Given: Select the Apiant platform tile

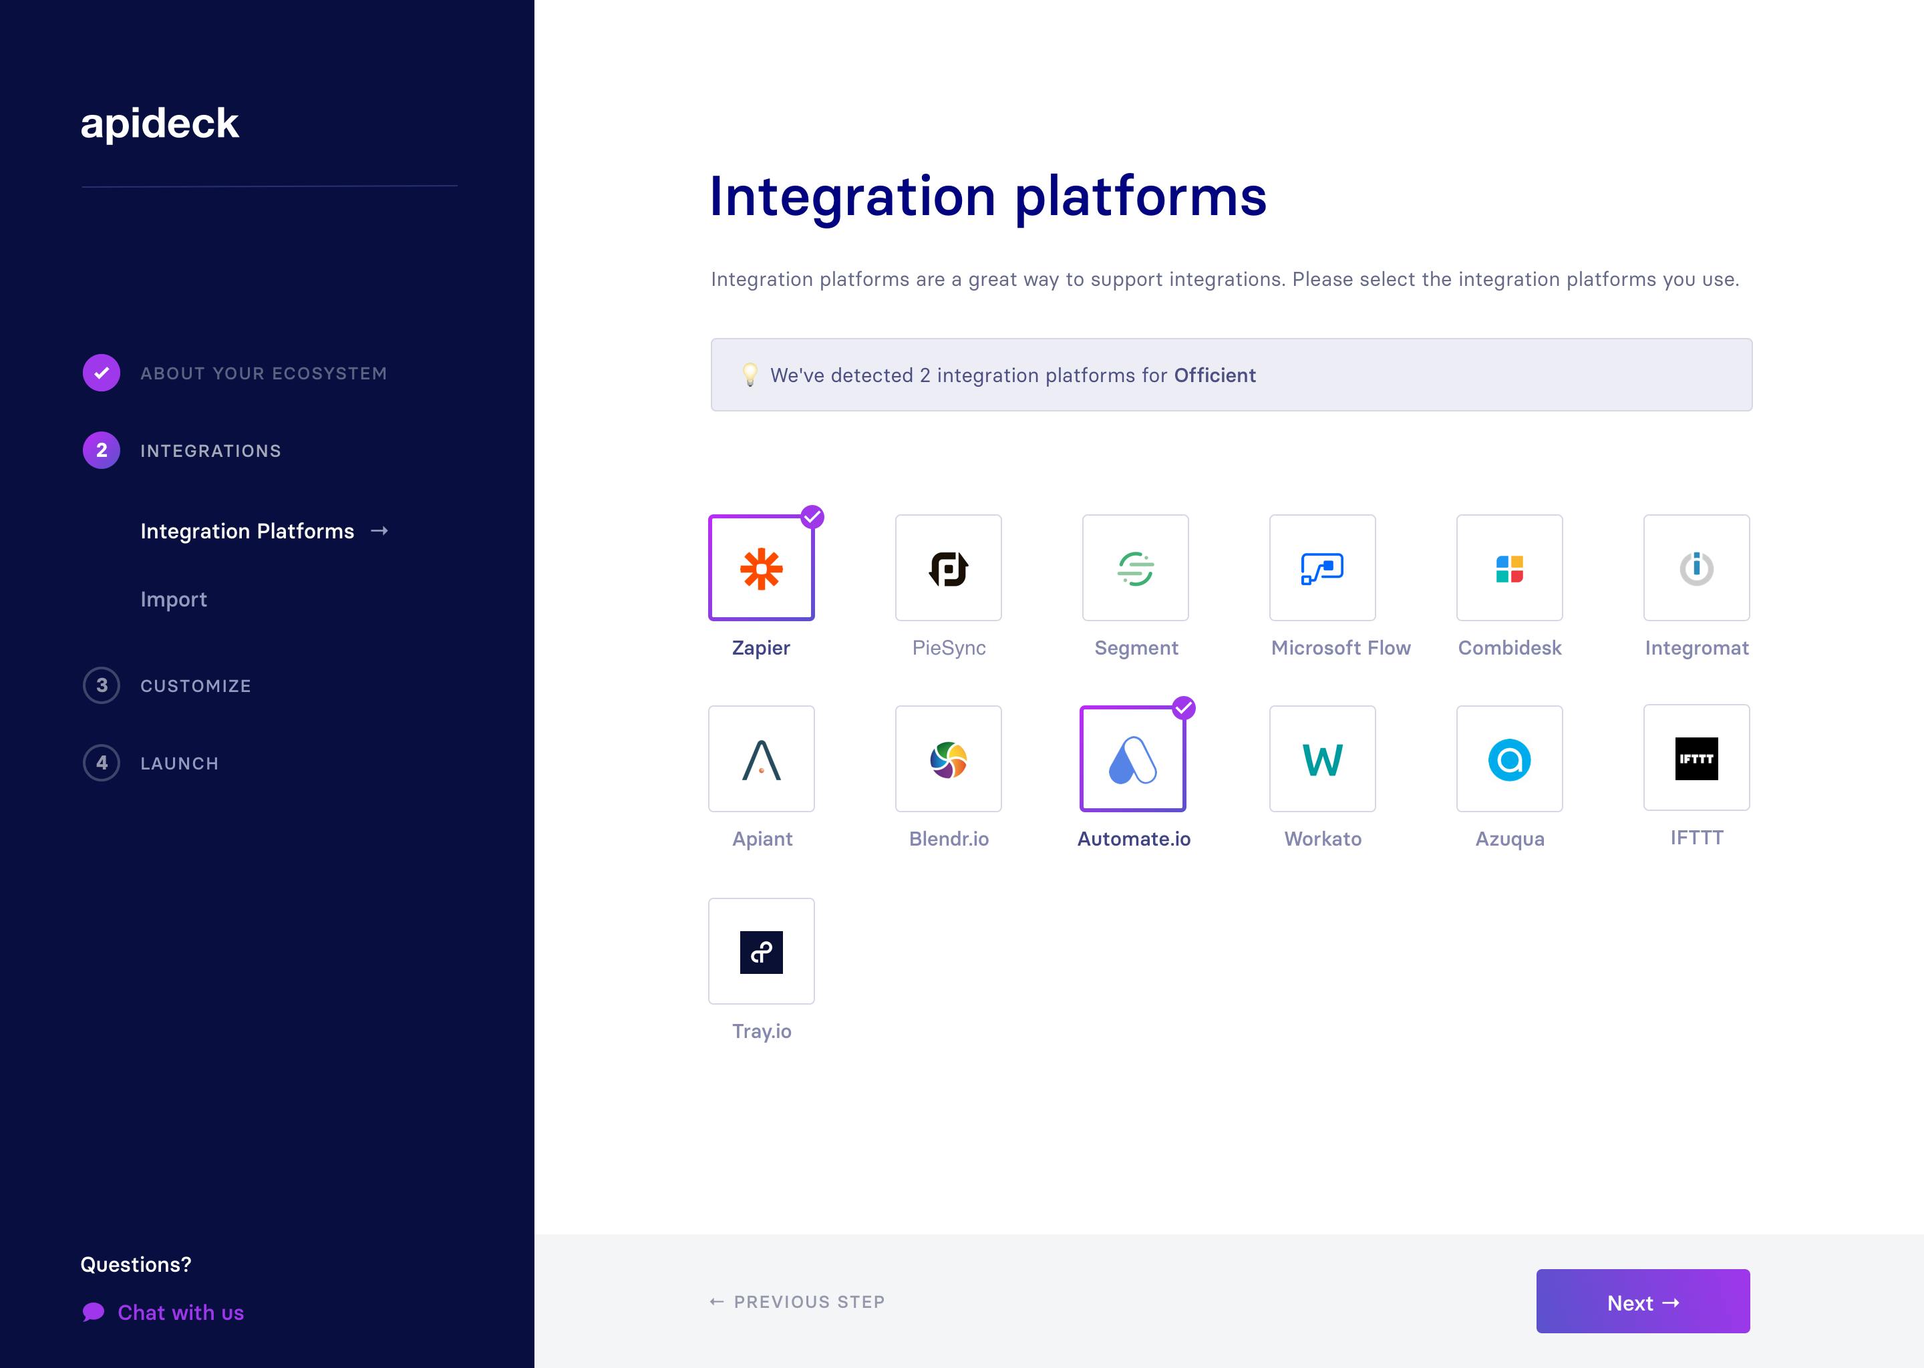Looking at the screenshot, I should click(762, 759).
